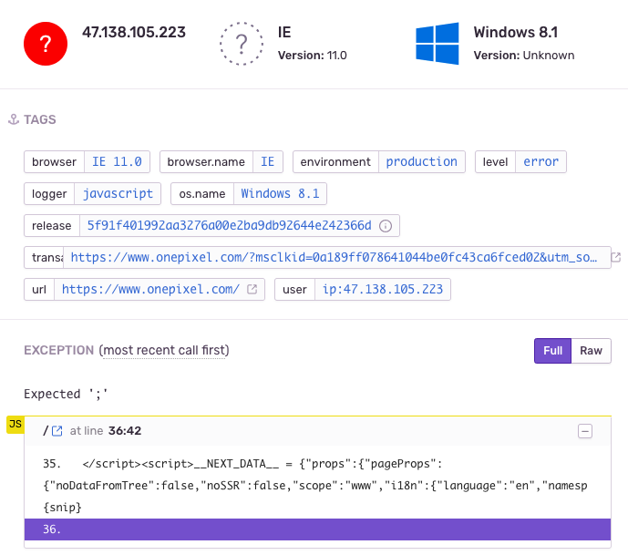Click the EXCEPTION section heading
The image size is (628, 555).
pos(58,350)
